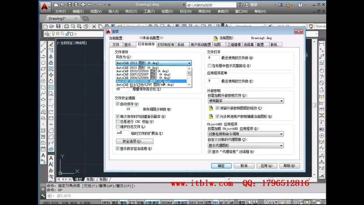Click the 安全选项 button
Screen dimensions: 364x205
(134, 141)
